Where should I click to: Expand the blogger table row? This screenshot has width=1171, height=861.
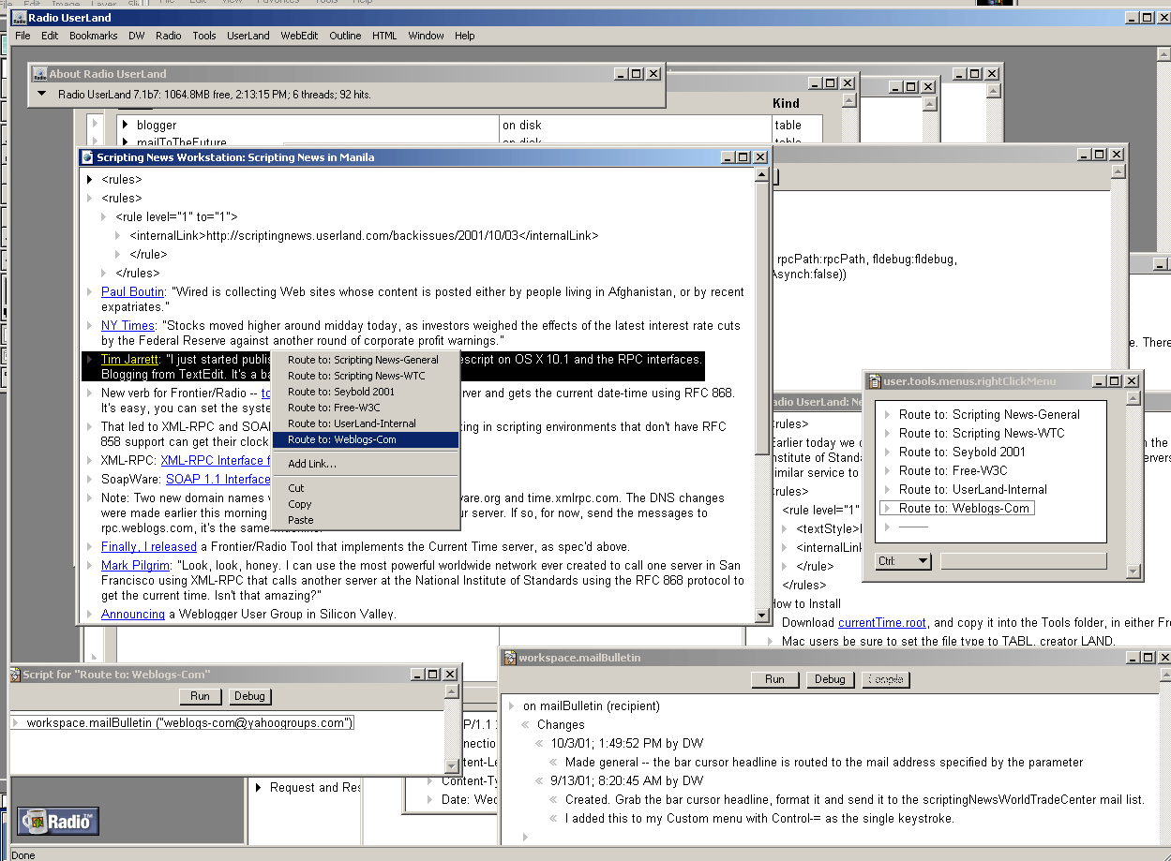[x=124, y=125]
